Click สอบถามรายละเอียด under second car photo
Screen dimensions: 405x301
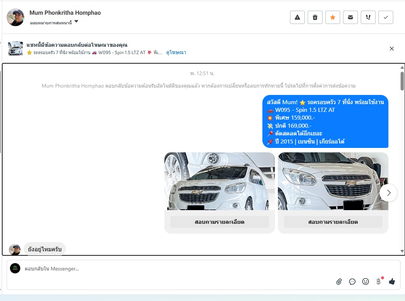tap(333, 222)
